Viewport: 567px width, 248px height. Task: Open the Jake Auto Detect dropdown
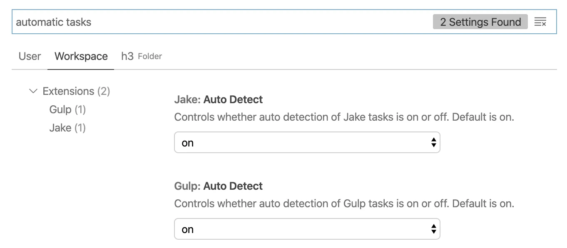(x=307, y=143)
